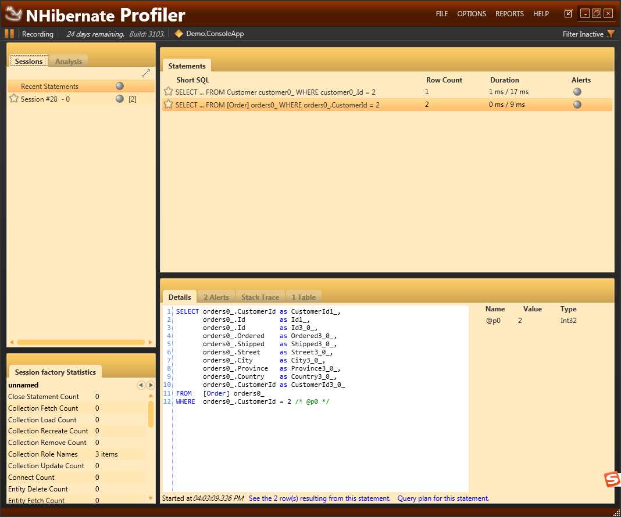Viewport: 621px width, 517px height.
Task: Select Session #28 - 0 row
Action: [x=81, y=99]
